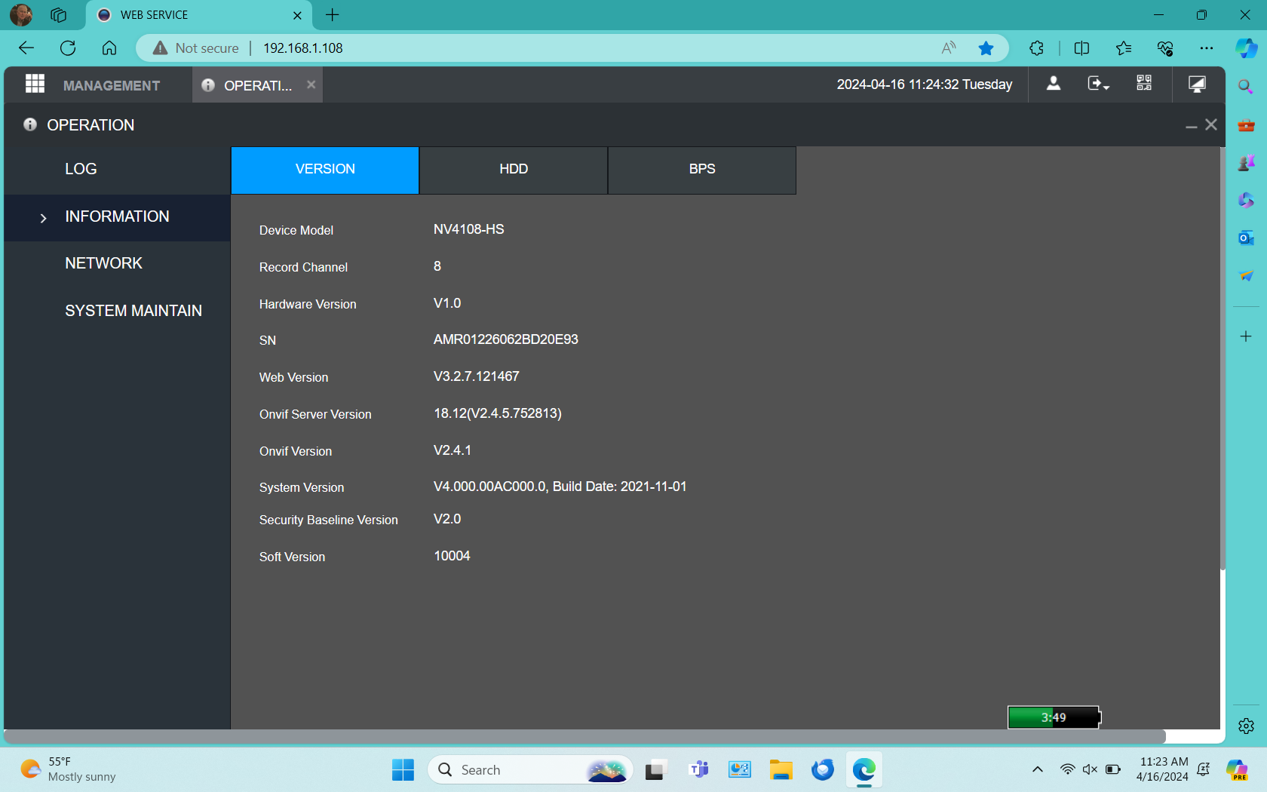This screenshot has height=792, width=1267.
Task: Click the read aloud icon
Action: (x=949, y=48)
